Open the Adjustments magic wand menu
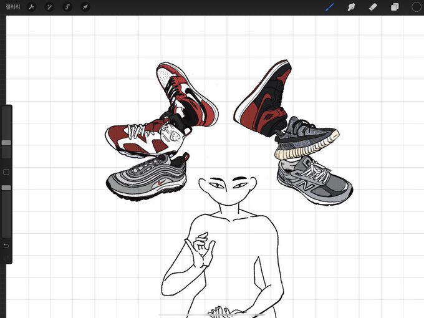This screenshot has height=318, width=424. click(49, 7)
